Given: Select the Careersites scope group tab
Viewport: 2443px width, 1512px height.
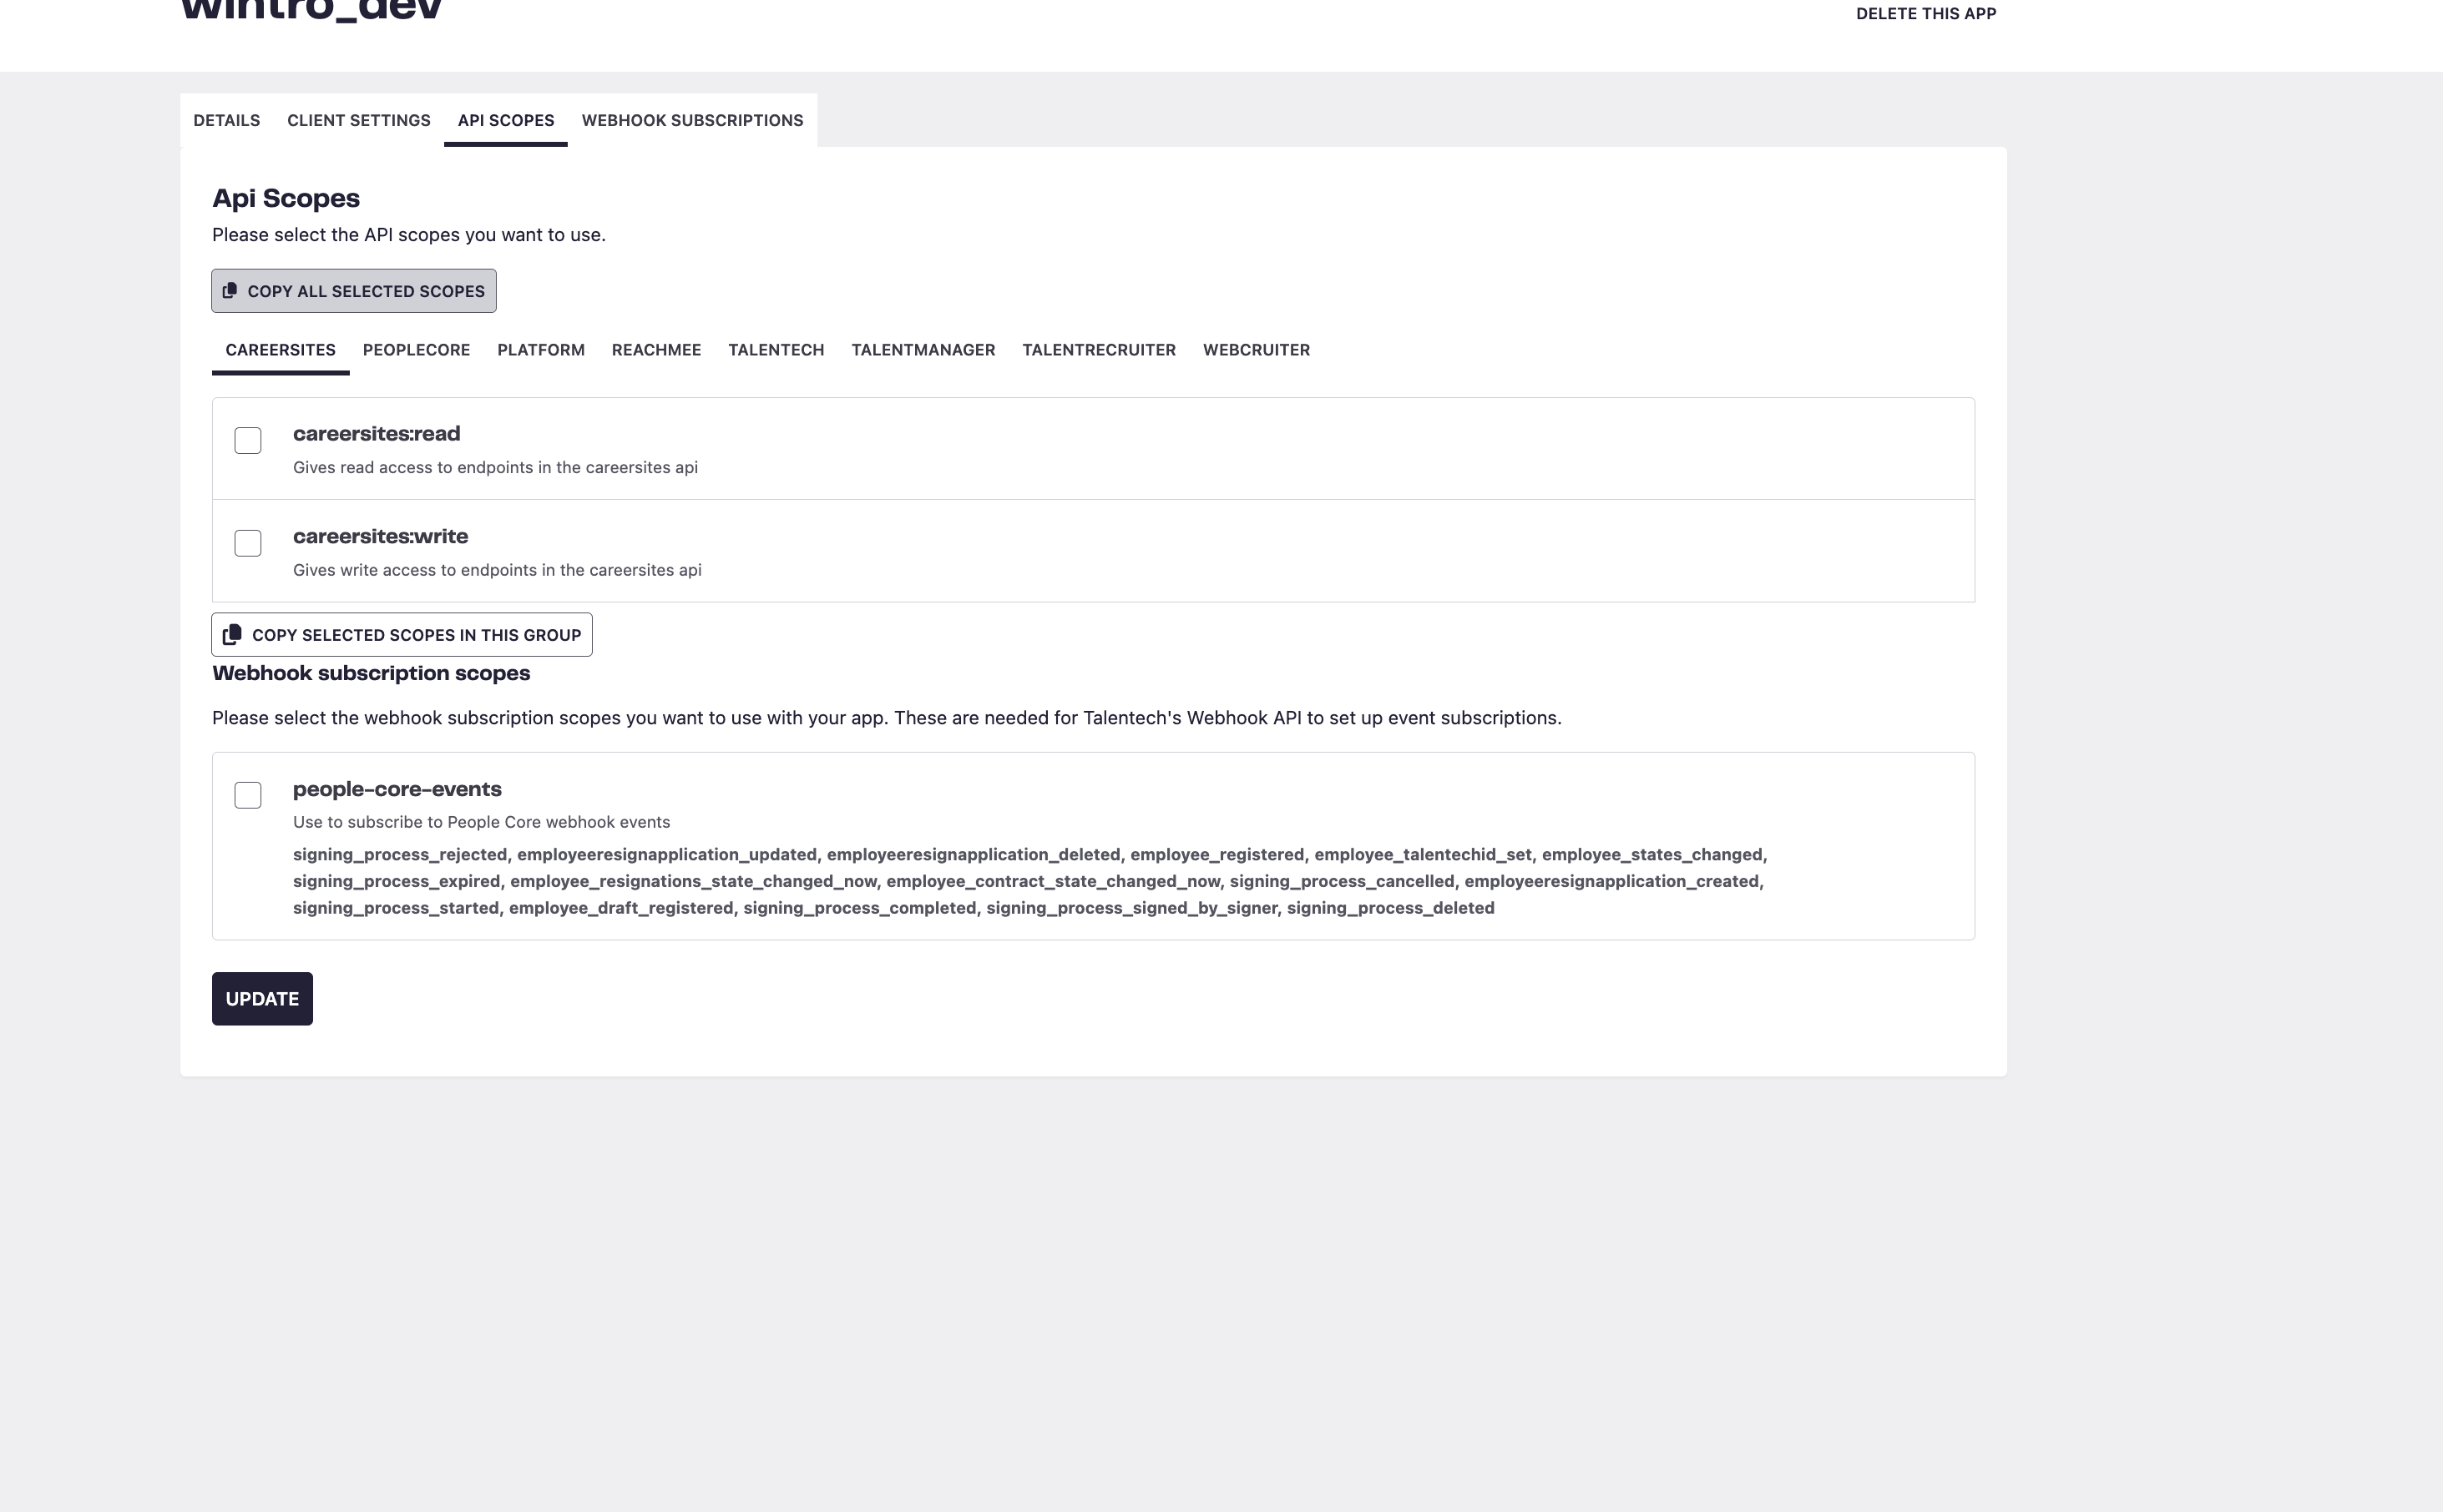Looking at the screenshot, I should [x=280, y=350].
